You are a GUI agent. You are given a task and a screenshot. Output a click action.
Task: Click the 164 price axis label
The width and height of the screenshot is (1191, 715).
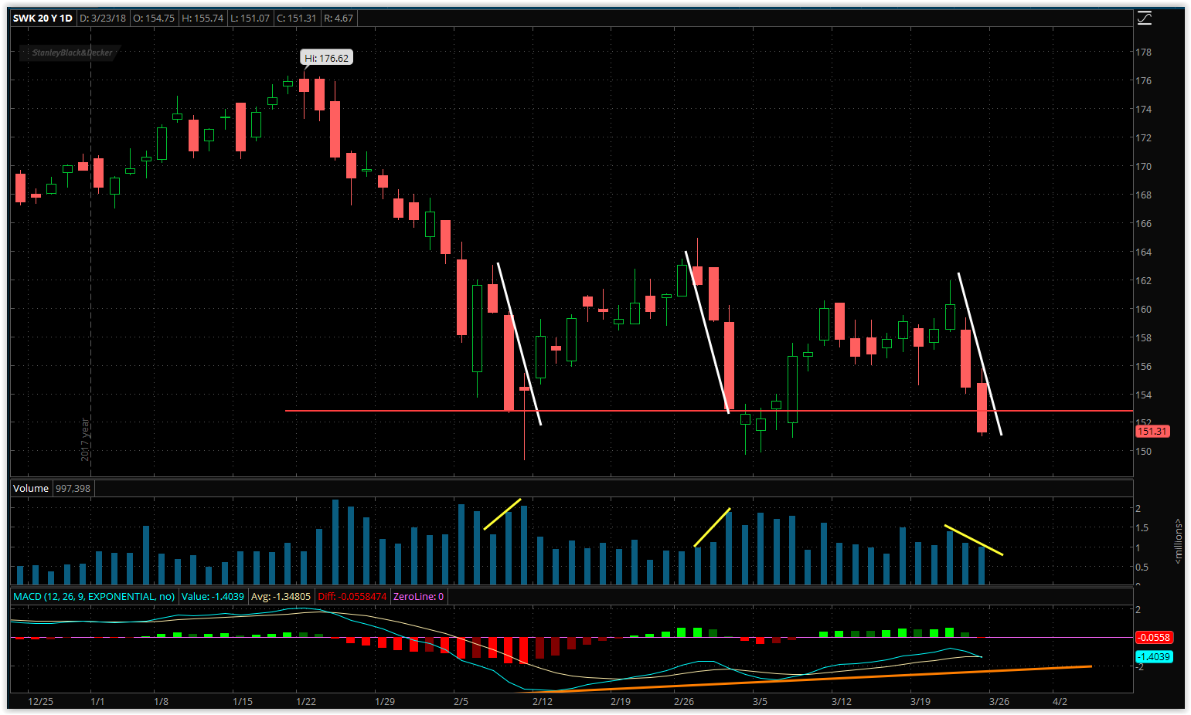(1143, 252)
